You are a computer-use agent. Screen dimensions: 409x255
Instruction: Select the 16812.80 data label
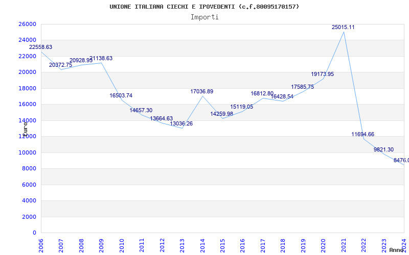262,93
